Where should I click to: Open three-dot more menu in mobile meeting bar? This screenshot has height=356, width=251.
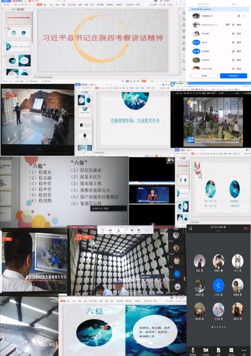244,350
